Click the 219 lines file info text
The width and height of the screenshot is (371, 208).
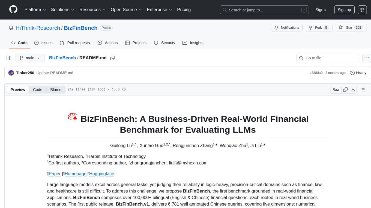coord(97,90)
